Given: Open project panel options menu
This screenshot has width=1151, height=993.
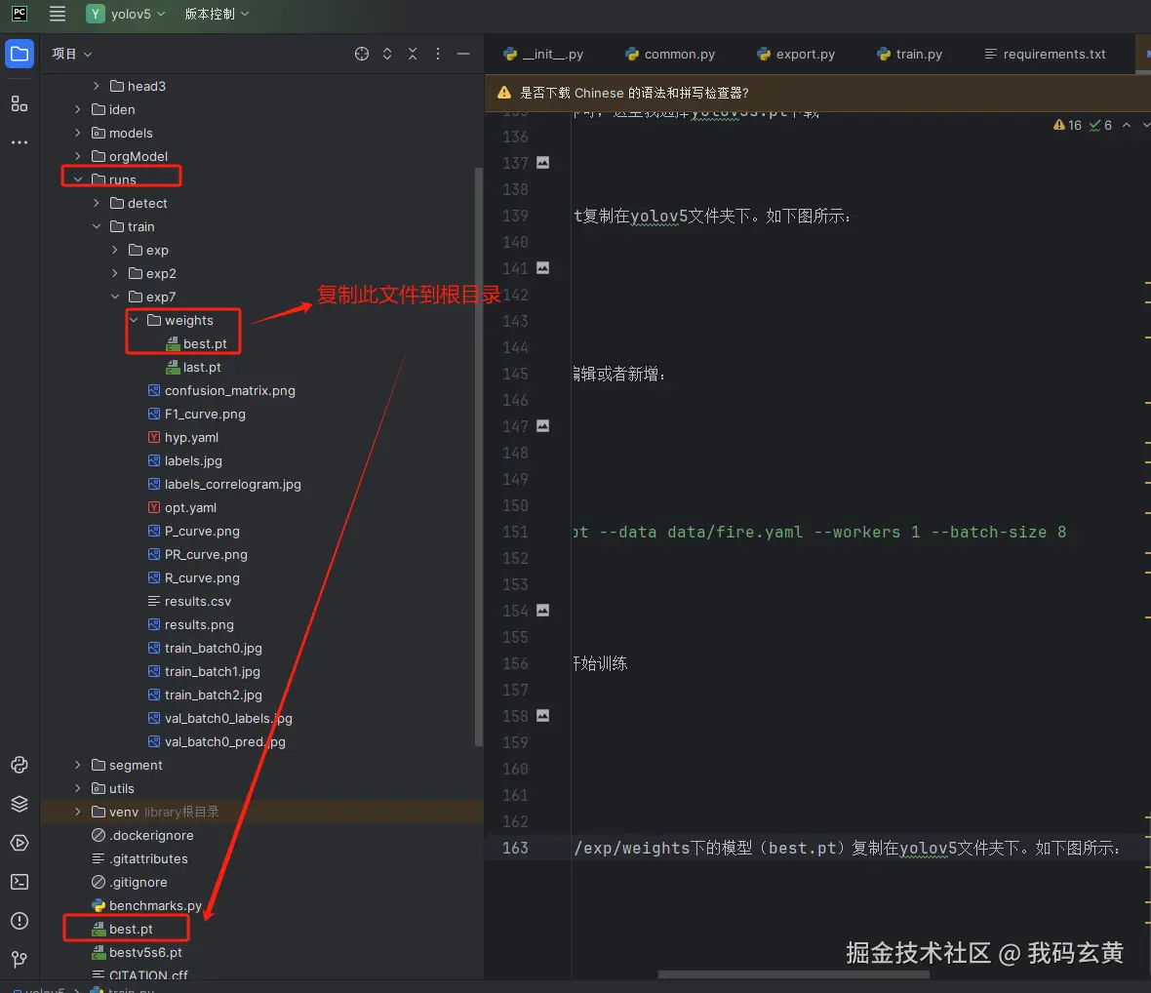Looking at the screenshot, I should 438,54.
